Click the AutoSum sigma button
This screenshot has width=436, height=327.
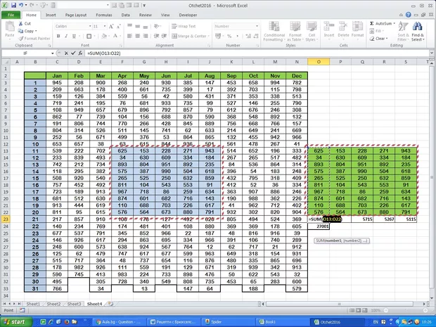pos(380,24)
